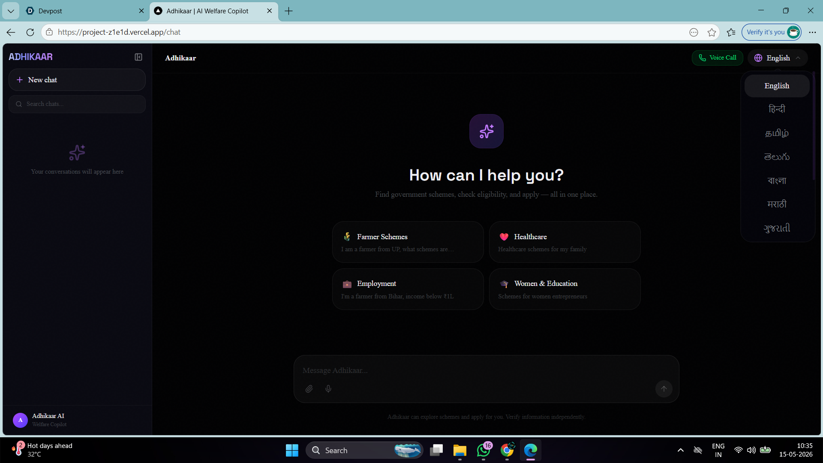The image size is (823, 463).
Task: Start a Voice Call
Action: [x=717, y=58]
